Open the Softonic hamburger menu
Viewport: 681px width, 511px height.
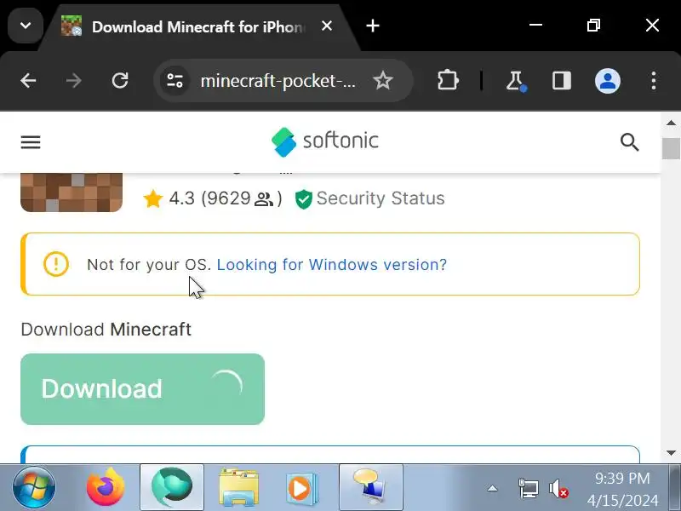(31, 142)
